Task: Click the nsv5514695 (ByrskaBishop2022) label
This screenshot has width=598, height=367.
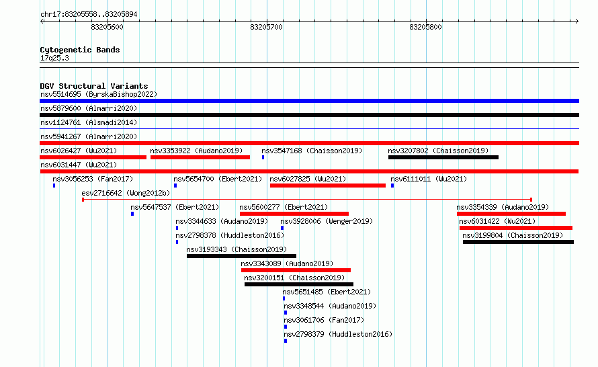Action: click(99, 94)
